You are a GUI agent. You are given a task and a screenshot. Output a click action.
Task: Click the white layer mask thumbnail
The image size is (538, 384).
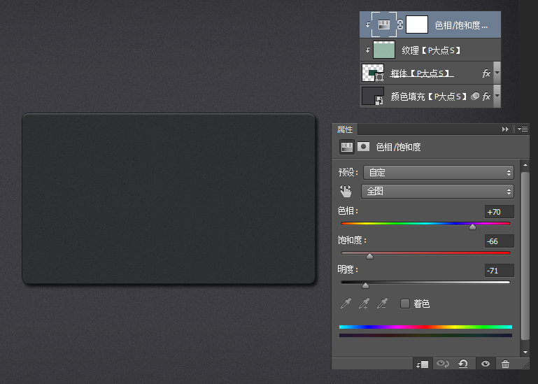(x=417, y=24)
